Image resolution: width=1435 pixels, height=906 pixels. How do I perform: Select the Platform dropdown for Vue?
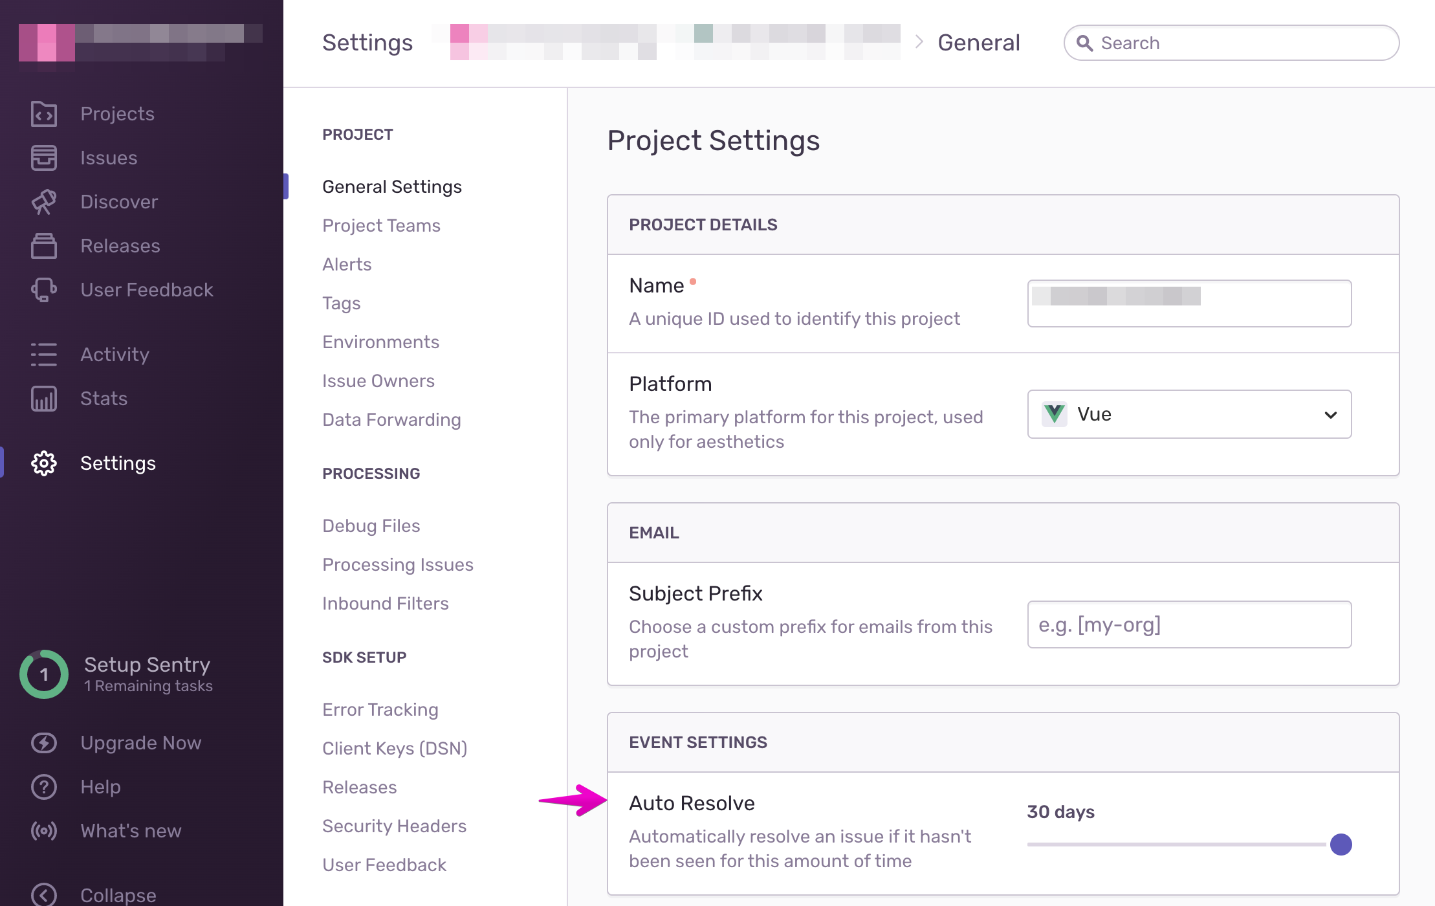(1190, 414)
